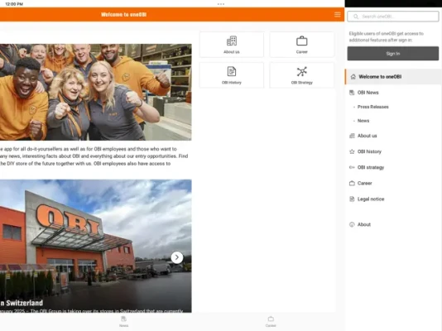Image resolution: width=442 pixels, height=331 pixels.
Task: Open Press Releases submenu item
Action: coord(372,107)
